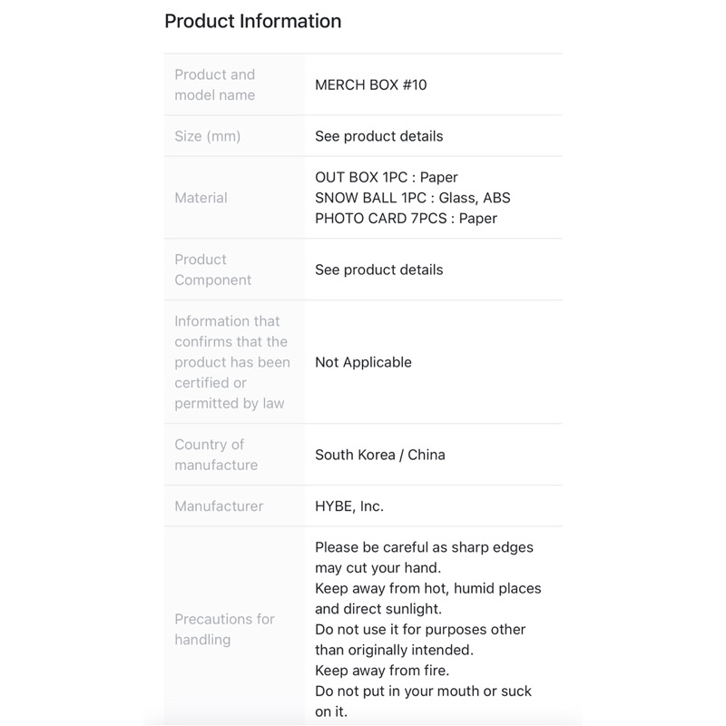Select the Size (mm) row label
Viewport: 726px width, 726px height.
point(207,136)
